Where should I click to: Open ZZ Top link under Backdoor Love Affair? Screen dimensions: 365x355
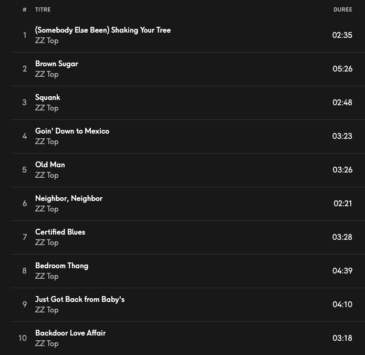[x=47, y=343]
